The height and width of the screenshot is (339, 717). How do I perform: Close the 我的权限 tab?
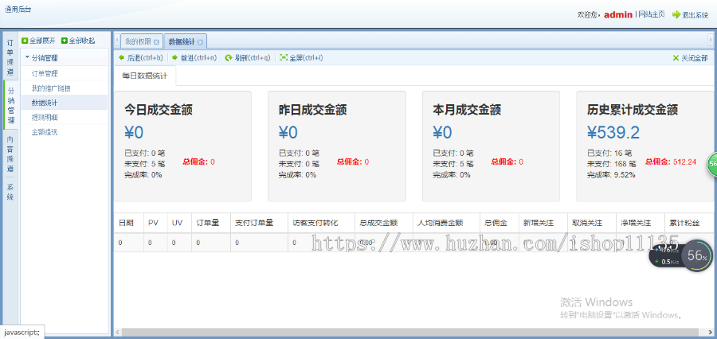[x=156, y=41]
